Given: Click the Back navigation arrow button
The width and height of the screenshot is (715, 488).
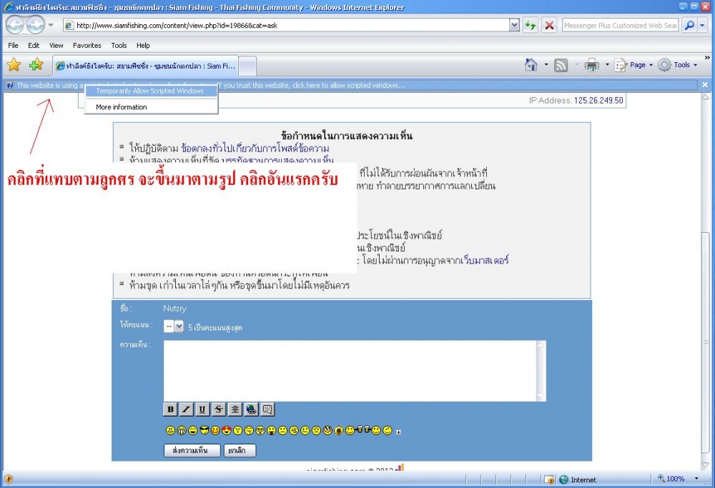Looking at the screenshot, I should coord(14,25).
